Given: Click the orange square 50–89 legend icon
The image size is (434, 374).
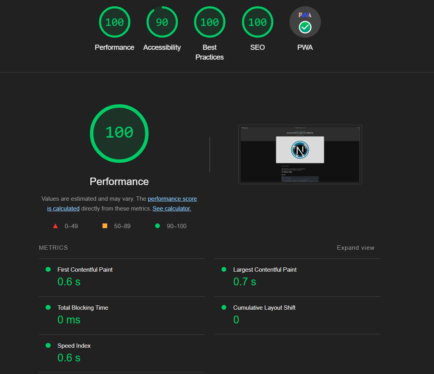Looking at the screenshot, I should tap(105, 226).
